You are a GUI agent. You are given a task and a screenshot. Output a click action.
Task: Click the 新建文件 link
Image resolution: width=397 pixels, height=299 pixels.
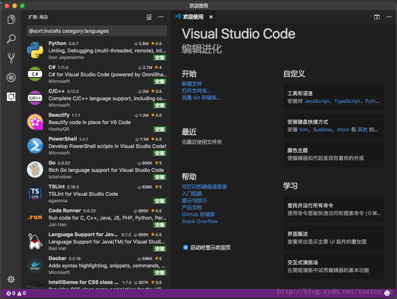tap(192, 84)
